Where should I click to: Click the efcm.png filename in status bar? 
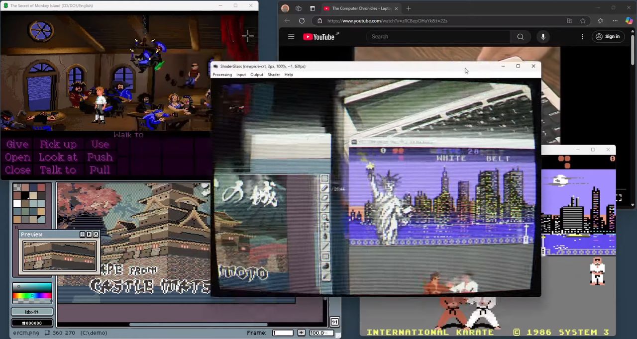pyautogui.click(x=26, y=333)
